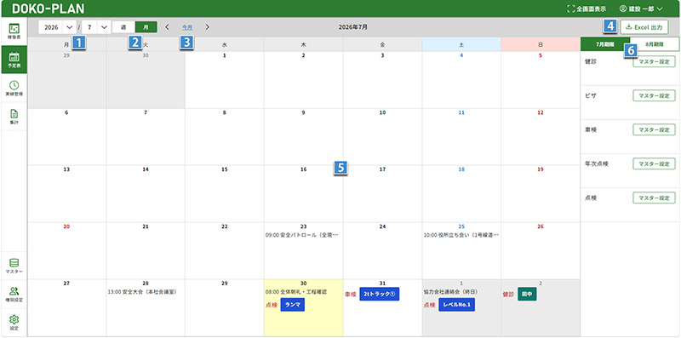Image resolution: width=681 pixels, height=338 pixels.
Task: Click マスター設定 button for 点検
Action: [x=654, y=198]
